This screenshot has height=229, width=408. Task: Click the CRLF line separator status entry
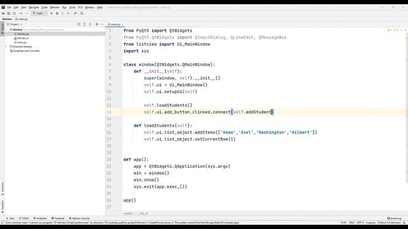click(351, 223)
